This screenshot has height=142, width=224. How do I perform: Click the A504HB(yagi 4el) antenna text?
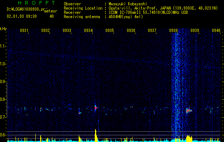(x=126, y=17)
